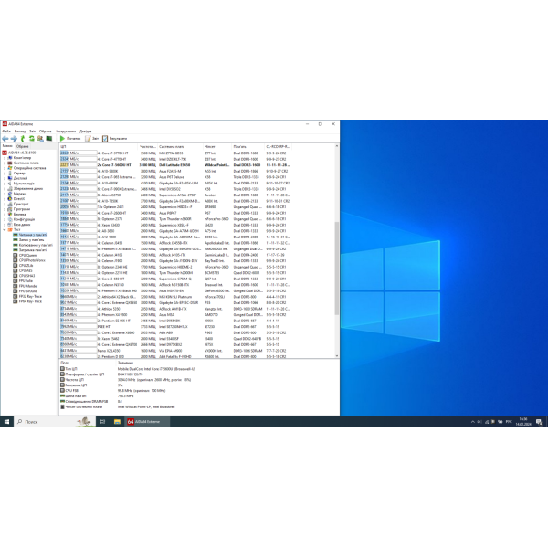Open the Конфігурація category
This screenshot has width=548, height=548.
(x=24, y=219)
